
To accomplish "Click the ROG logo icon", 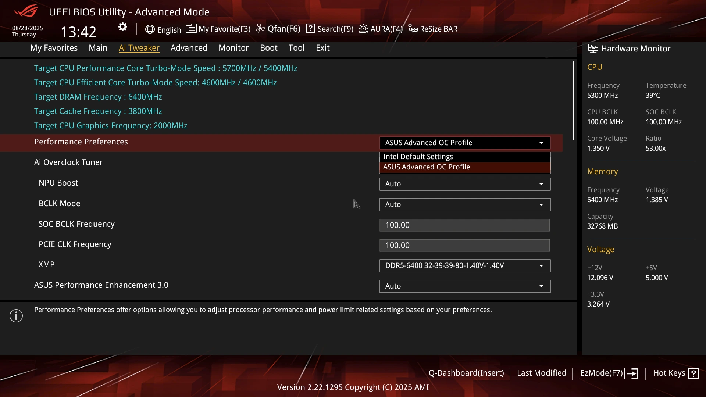I will (x=26, y=11).
